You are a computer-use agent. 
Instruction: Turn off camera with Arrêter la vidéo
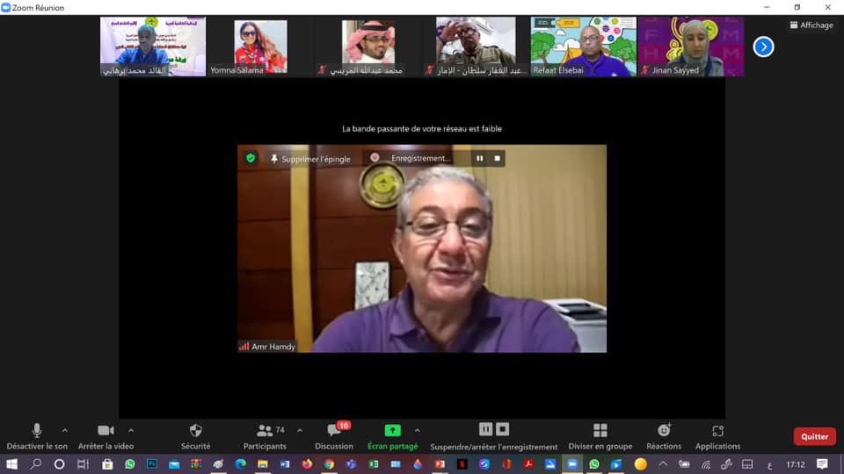click(x=105, y=431)
